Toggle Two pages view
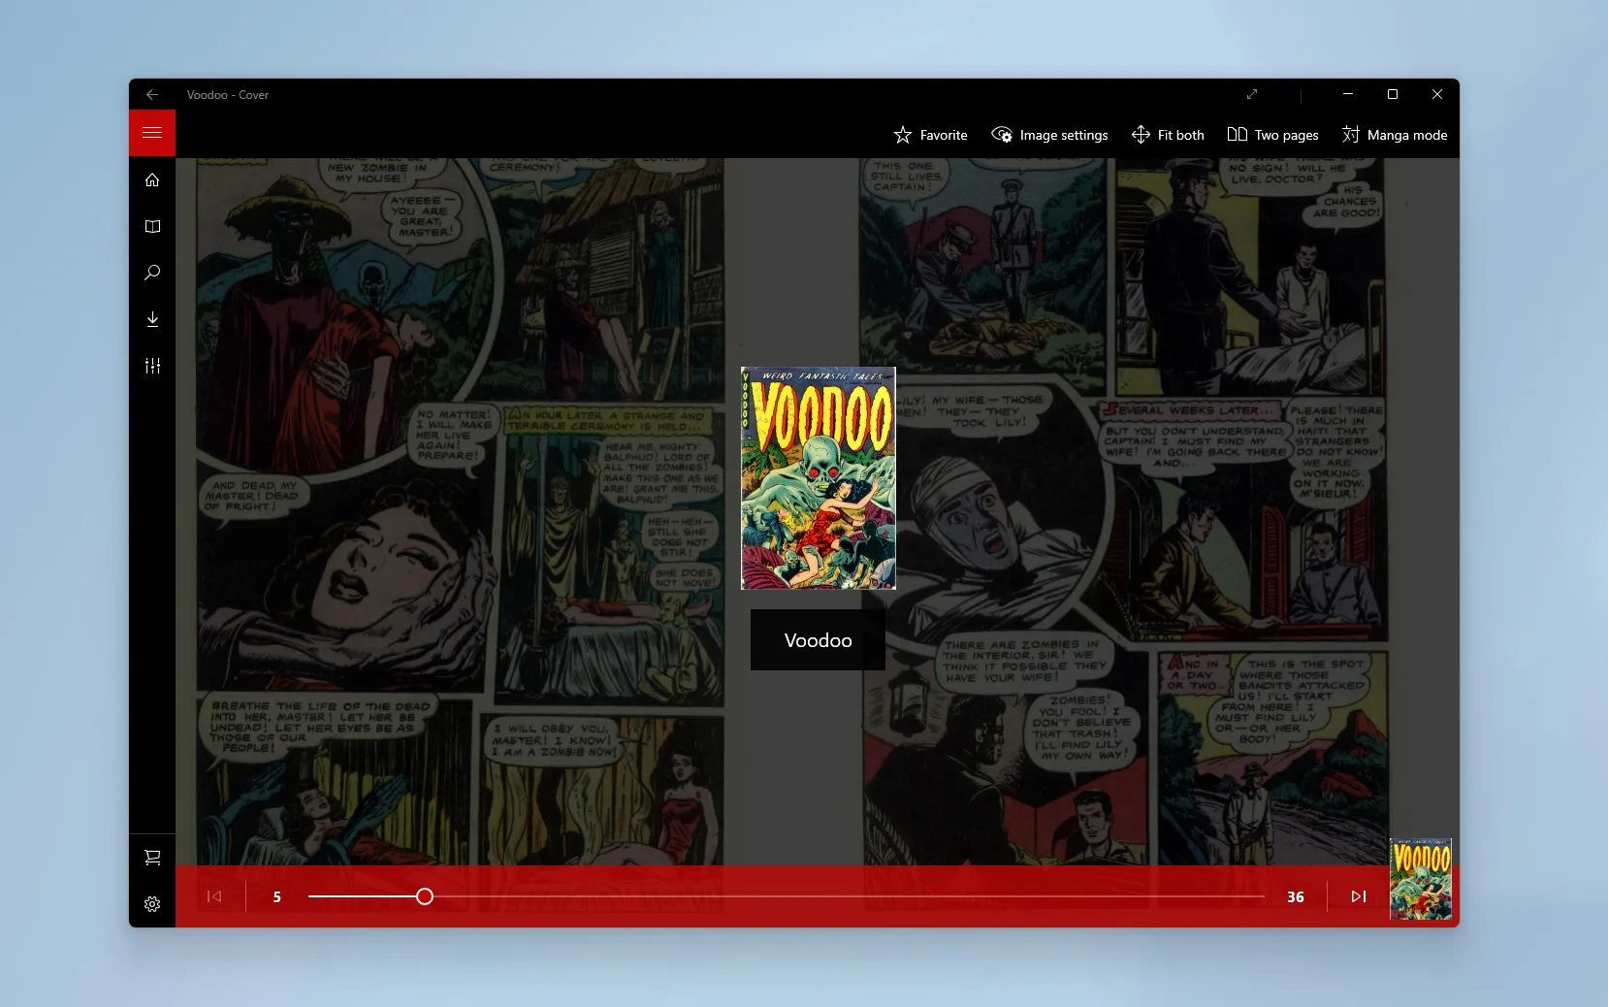Image resolution: width=1608 pixels, height=1007 pixels. [1272, 135]
